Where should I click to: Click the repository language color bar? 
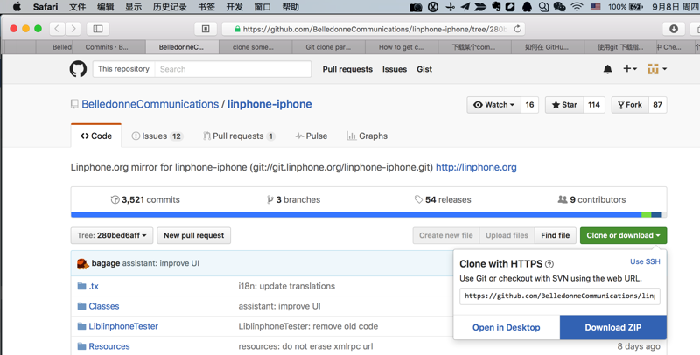click(367, 214)
